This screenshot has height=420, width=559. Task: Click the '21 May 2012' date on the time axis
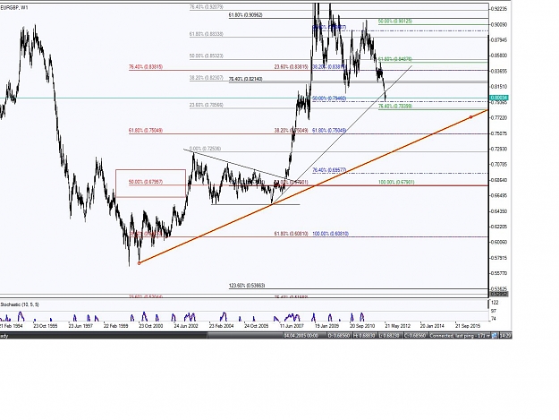click(397, 326)
